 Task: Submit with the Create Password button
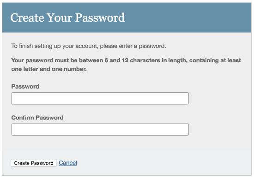[x=34, y=163]
